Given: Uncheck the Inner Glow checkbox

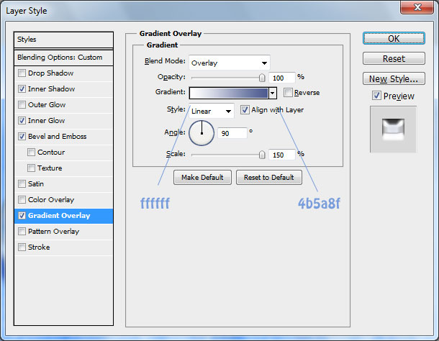Looking at the screenshot, I should coord(22,121).
